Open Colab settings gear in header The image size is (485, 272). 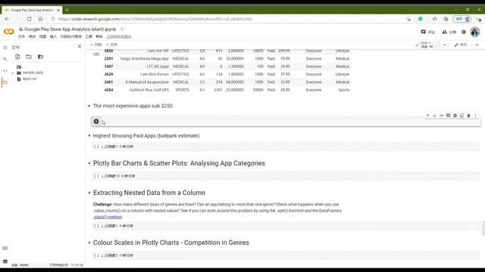pos(464,32)
